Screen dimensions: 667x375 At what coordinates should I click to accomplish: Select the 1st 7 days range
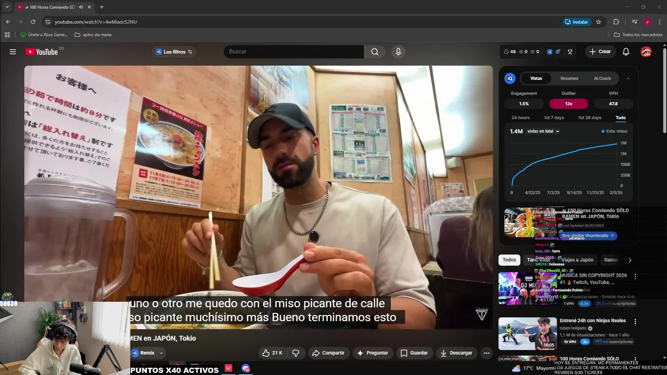(554, 118)
